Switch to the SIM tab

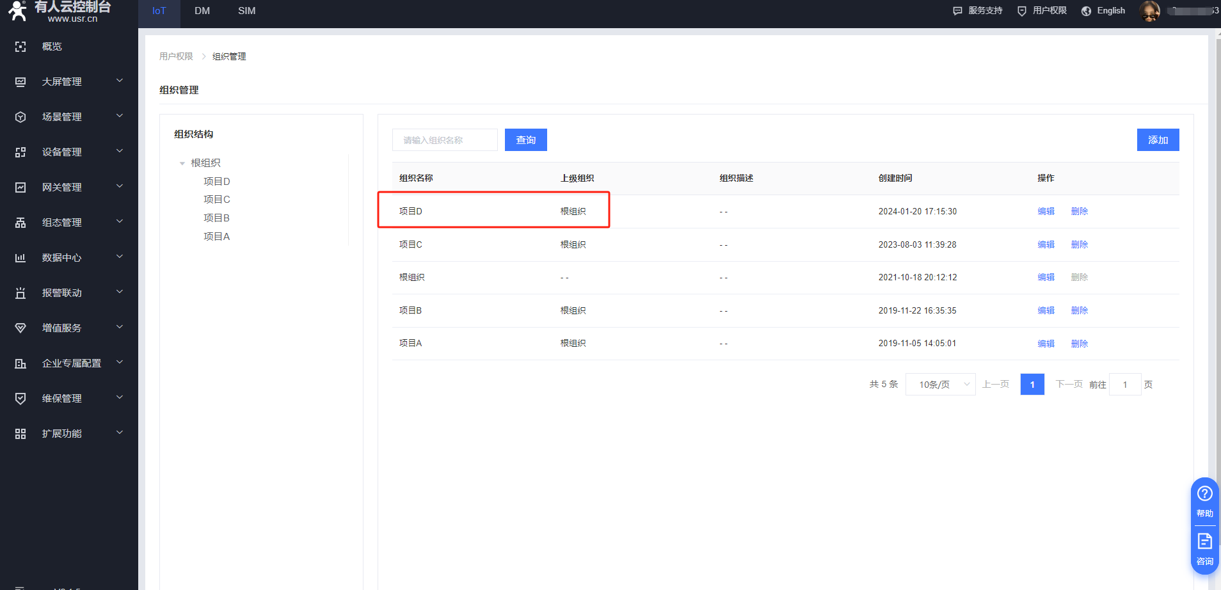246,11
